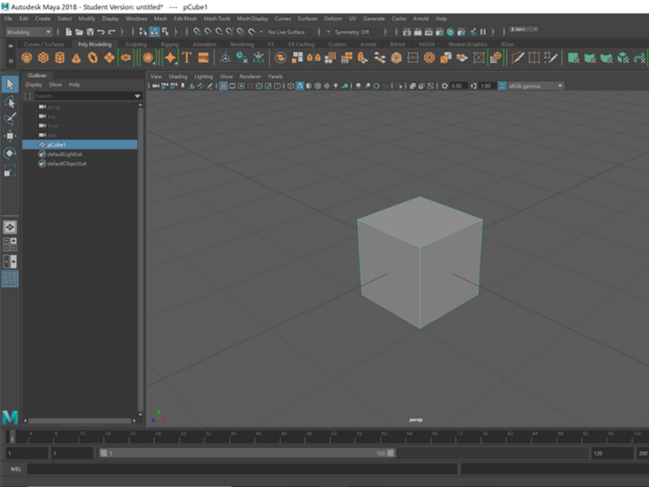Select pCube1 in the Outliner
Image resolution: width=649 pixels, height=487 pixels.
[x=56, y=144]
